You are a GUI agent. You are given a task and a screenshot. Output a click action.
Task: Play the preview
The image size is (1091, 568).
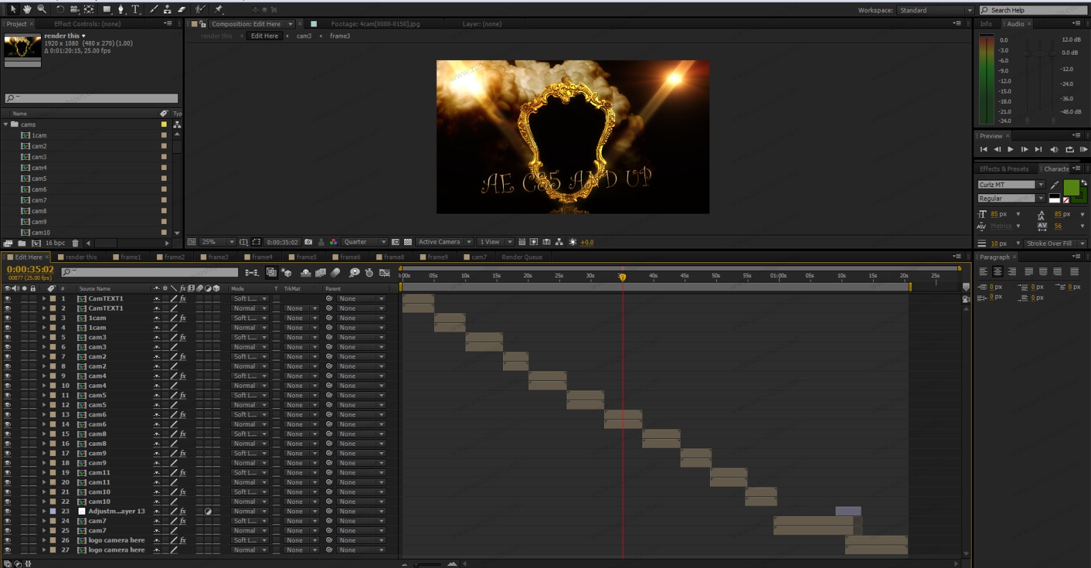1010,149
